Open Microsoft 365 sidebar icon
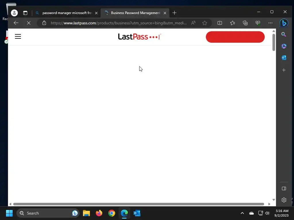This screenshot has height=220, width=294. pos(284,46)
